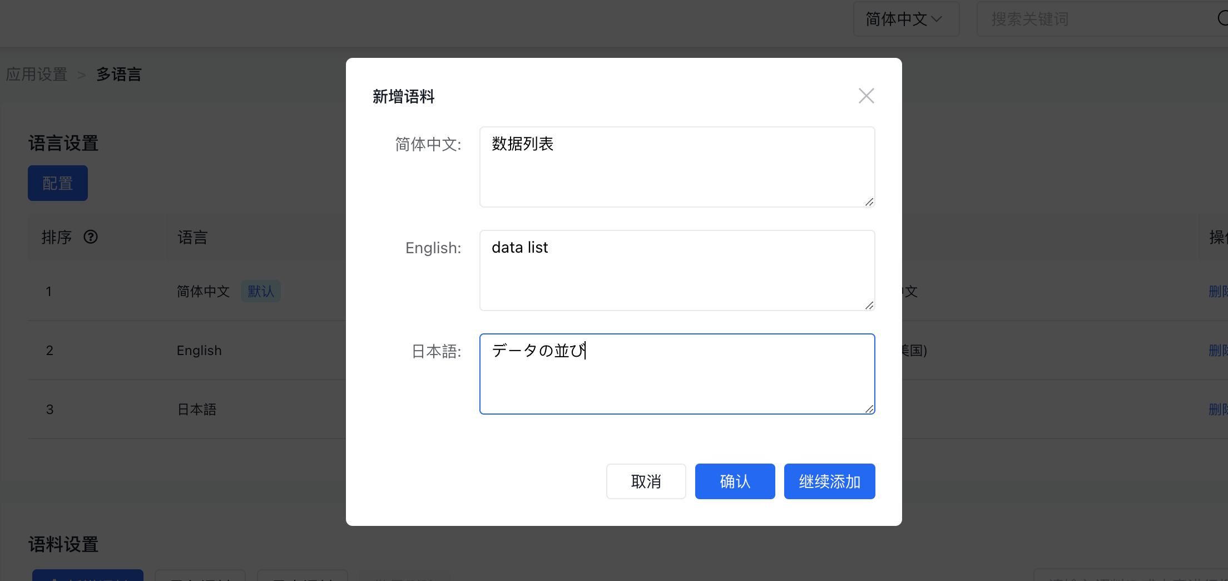Click the plus icon on the 新增语料 button

tap(55, 579)
